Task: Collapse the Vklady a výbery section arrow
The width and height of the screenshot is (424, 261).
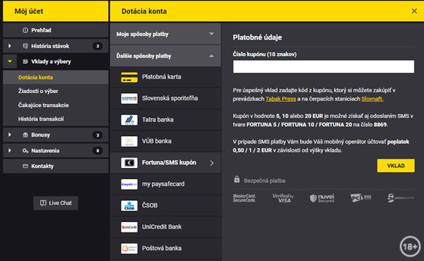Action: (x=10, y=61)
